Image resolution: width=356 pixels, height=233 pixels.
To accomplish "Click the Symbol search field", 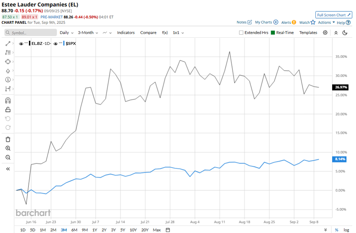I will 30,32.
